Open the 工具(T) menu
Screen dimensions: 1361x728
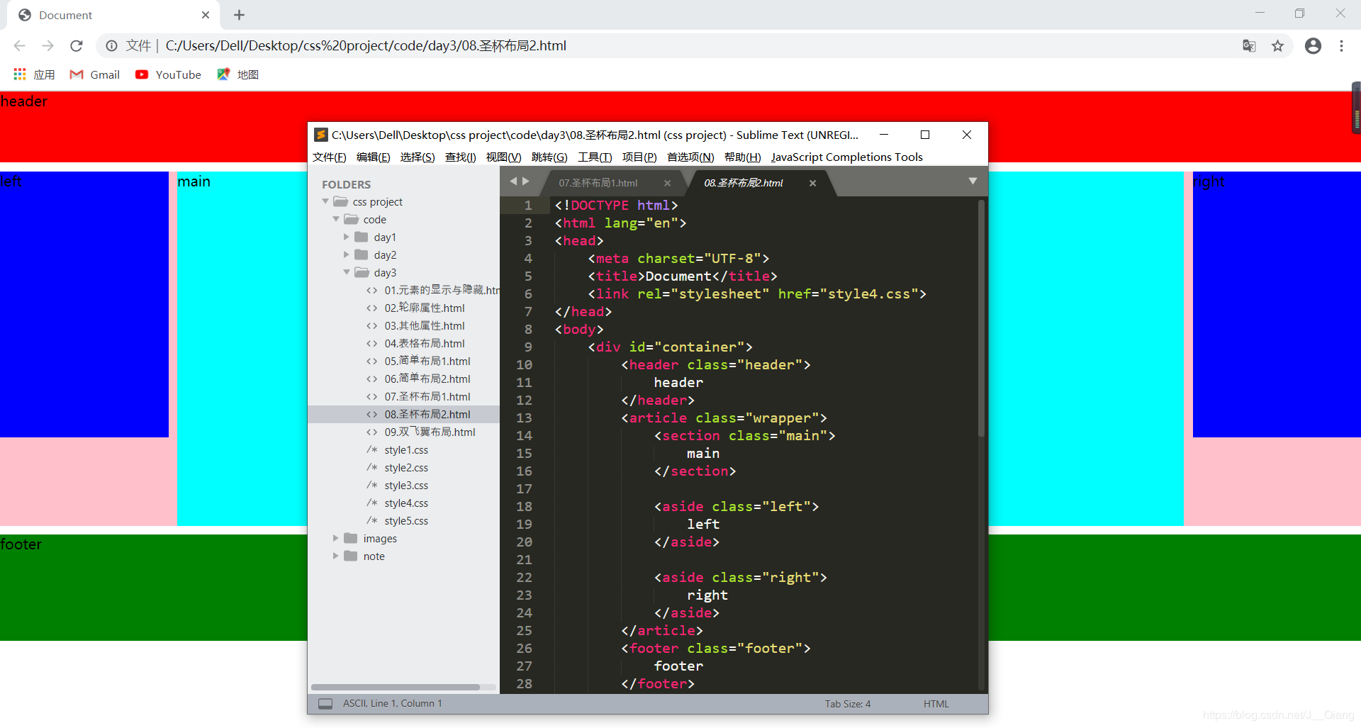(595, 157)
